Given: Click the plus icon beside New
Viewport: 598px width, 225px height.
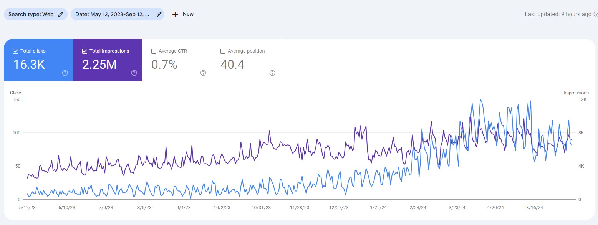Looking at the screenshot, I should point(175,14).
